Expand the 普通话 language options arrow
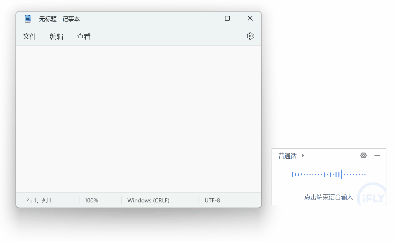This screenshot has height=242, width=397. point(303,155)
